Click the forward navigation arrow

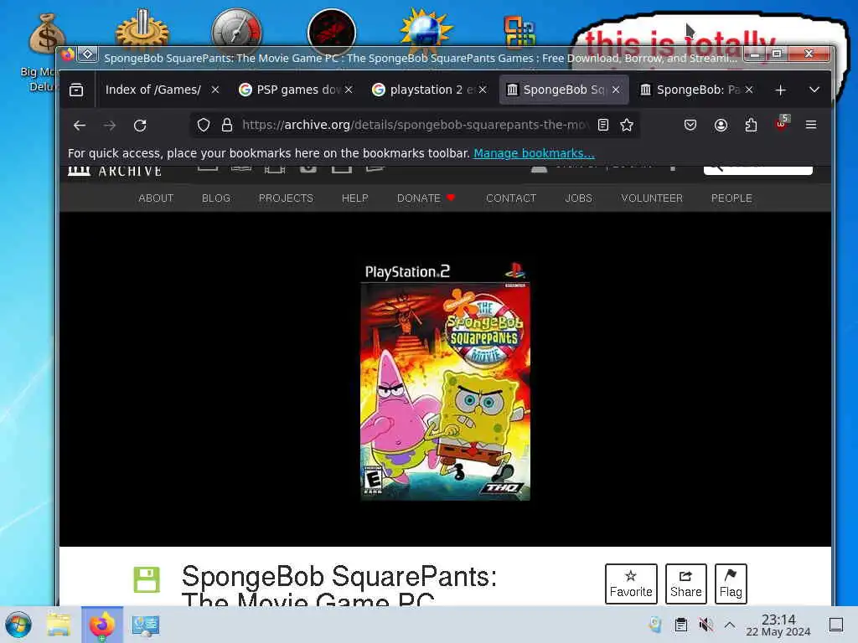click(x=110, y=126)
